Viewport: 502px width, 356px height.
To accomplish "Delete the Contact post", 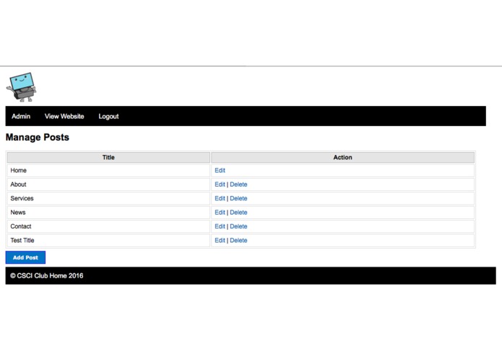I will [238, 226].
